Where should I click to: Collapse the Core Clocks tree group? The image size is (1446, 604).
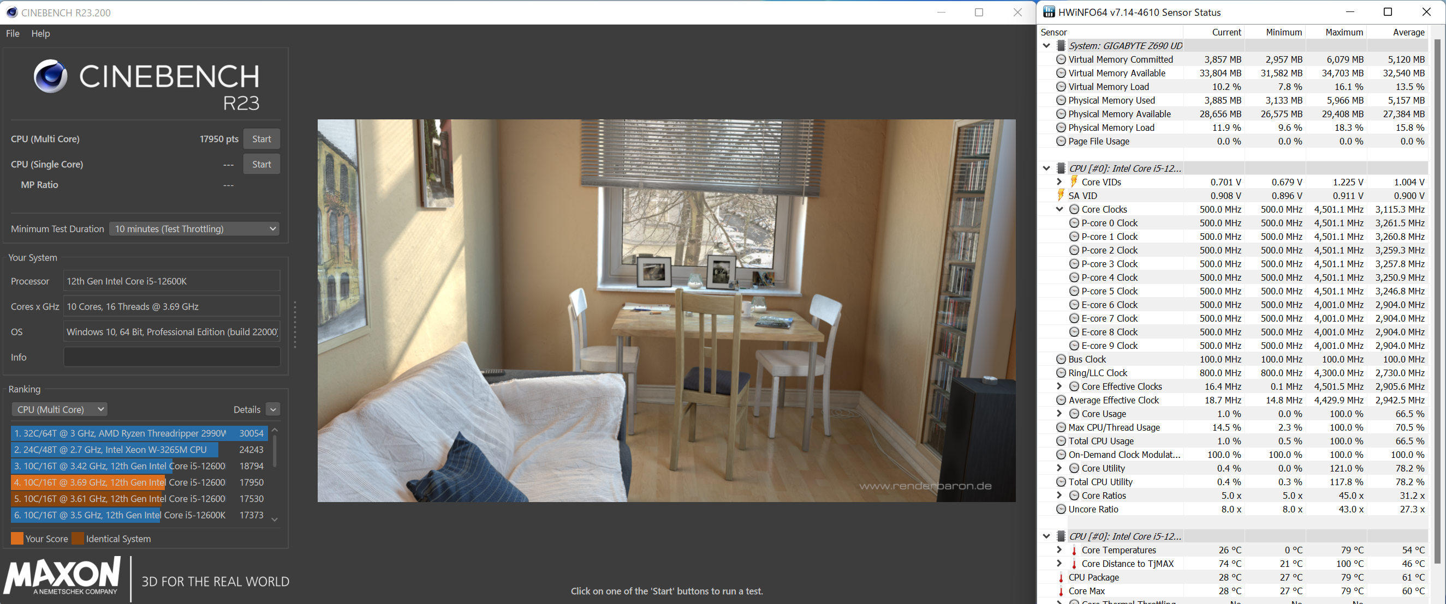coord(1059,209)
